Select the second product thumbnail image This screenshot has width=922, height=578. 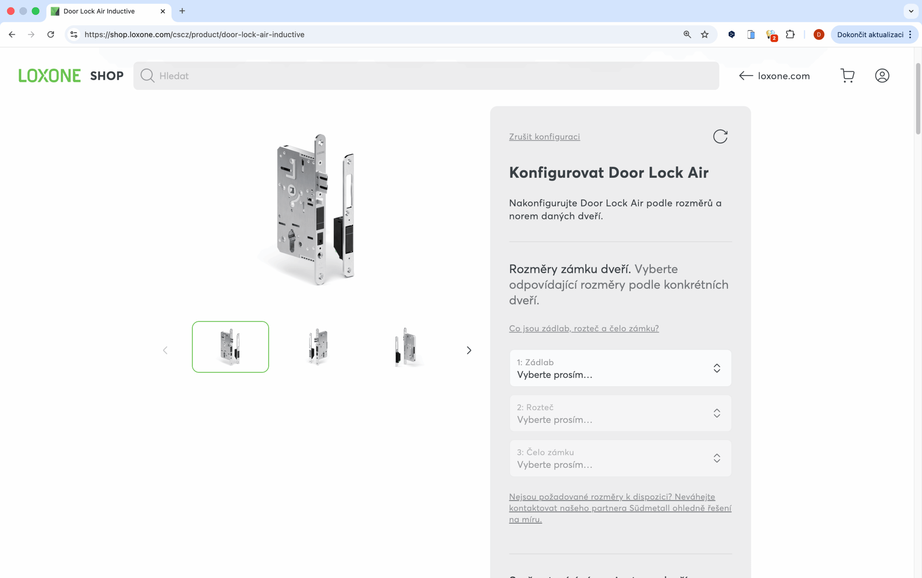[x=318, y=347]
